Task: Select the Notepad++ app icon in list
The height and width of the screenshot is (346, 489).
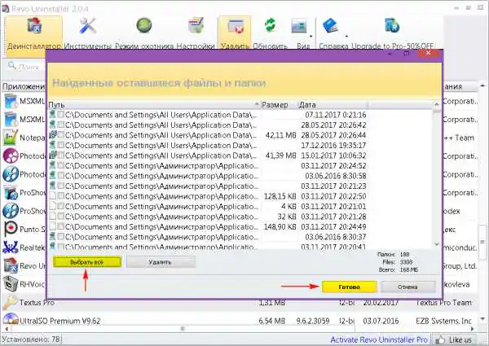Action: coord(11,138)
